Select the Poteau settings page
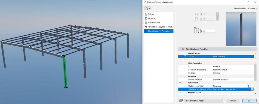 pos(151,14)
